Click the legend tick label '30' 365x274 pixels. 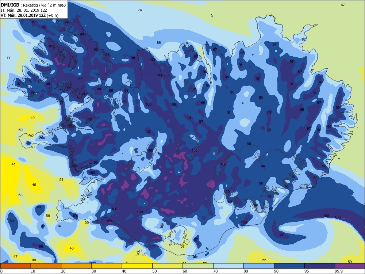tap(94, 271)
